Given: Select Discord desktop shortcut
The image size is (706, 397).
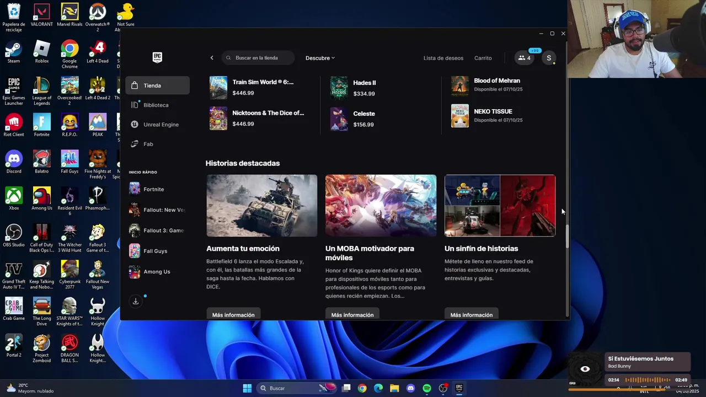Looking at the screenshot, I should pos(14,163).
